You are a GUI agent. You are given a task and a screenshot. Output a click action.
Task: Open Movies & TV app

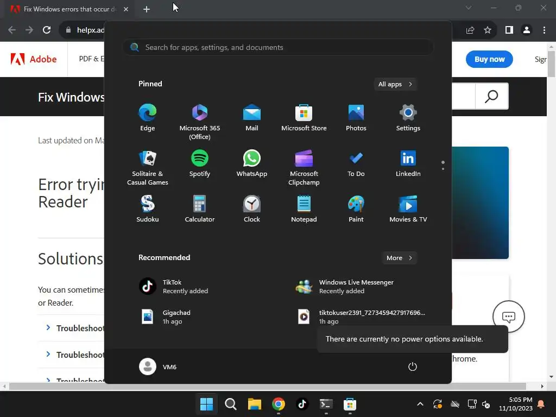pos(408,209)
